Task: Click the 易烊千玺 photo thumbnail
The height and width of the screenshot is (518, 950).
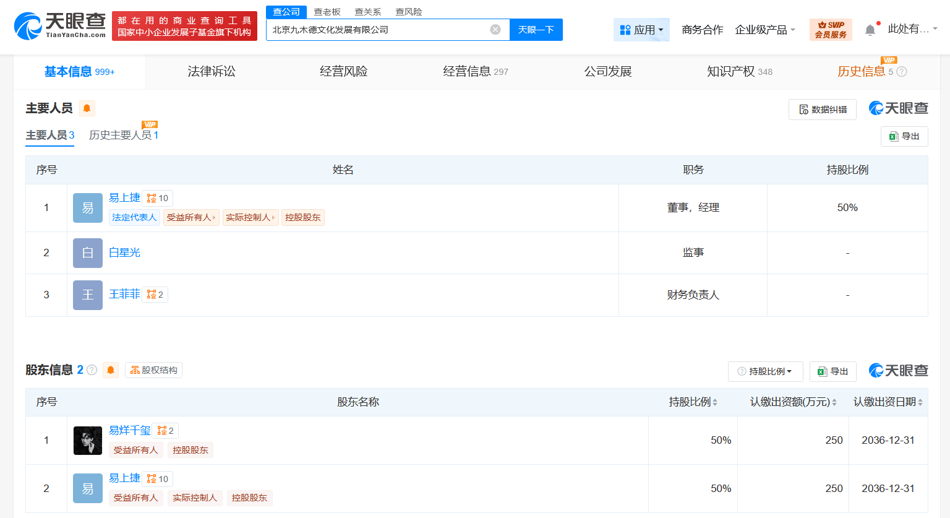Action: (x=88, y=441)
